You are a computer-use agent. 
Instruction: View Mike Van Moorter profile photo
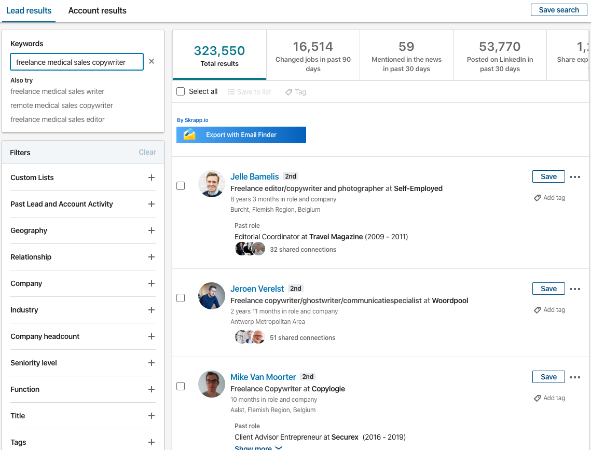(212, 384)
